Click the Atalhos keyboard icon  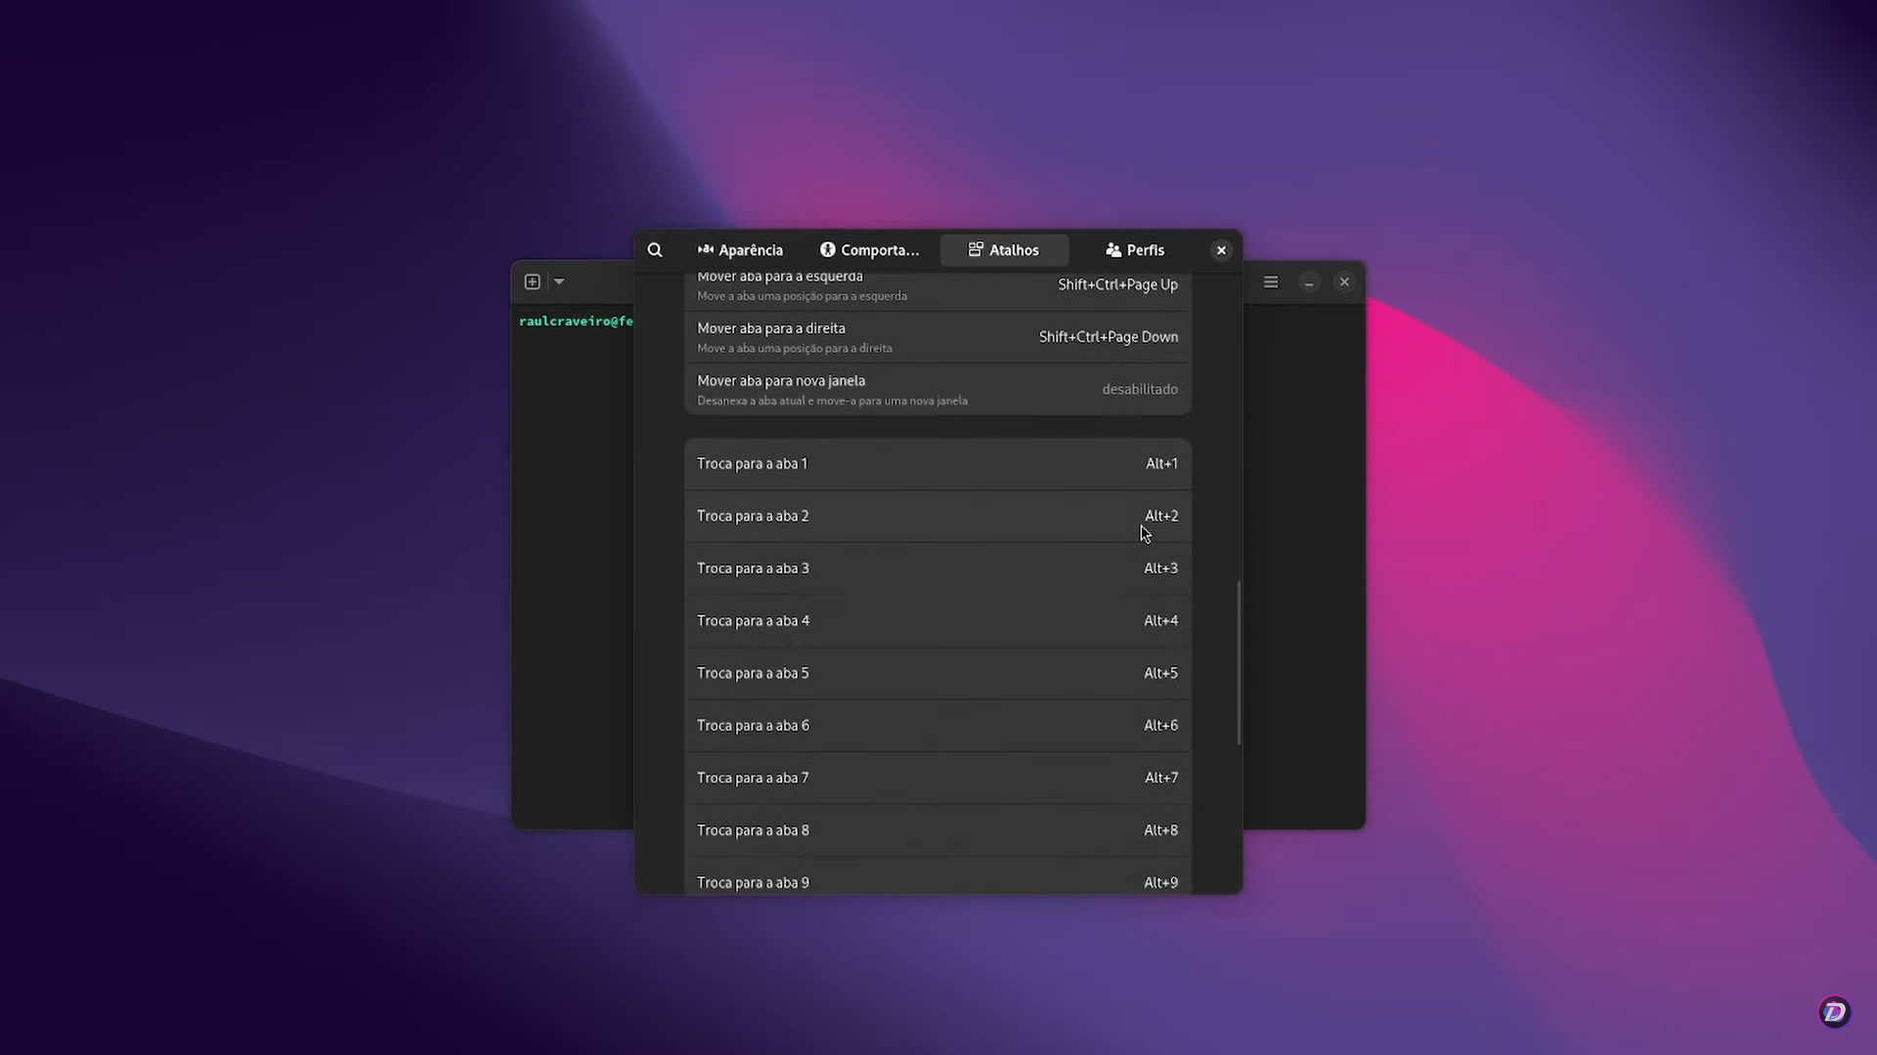pos(977,250)
